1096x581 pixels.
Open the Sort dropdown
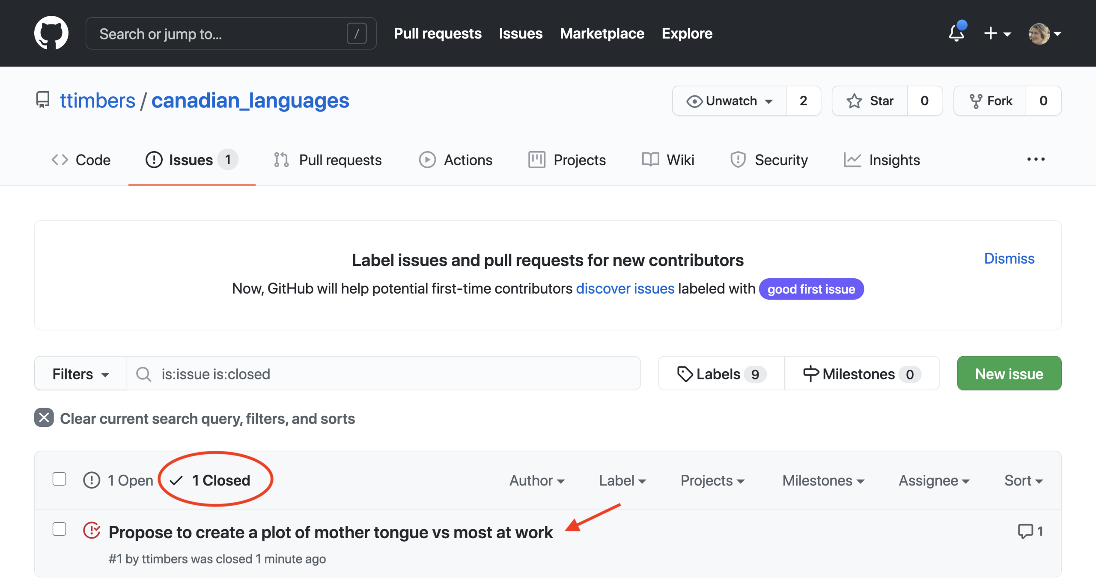pyautogui.click(x=1023, y=480)
